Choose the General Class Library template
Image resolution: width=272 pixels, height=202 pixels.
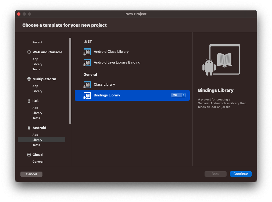132,85
